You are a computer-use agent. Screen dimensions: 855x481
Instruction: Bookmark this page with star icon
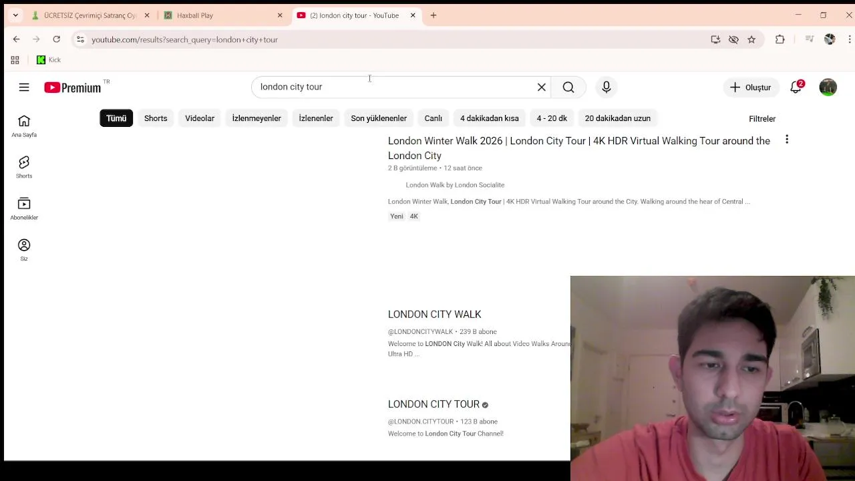click(x=751, y=39)
